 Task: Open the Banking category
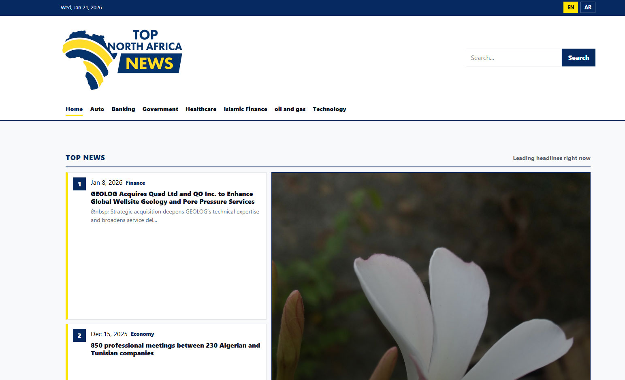coord(123,109)
